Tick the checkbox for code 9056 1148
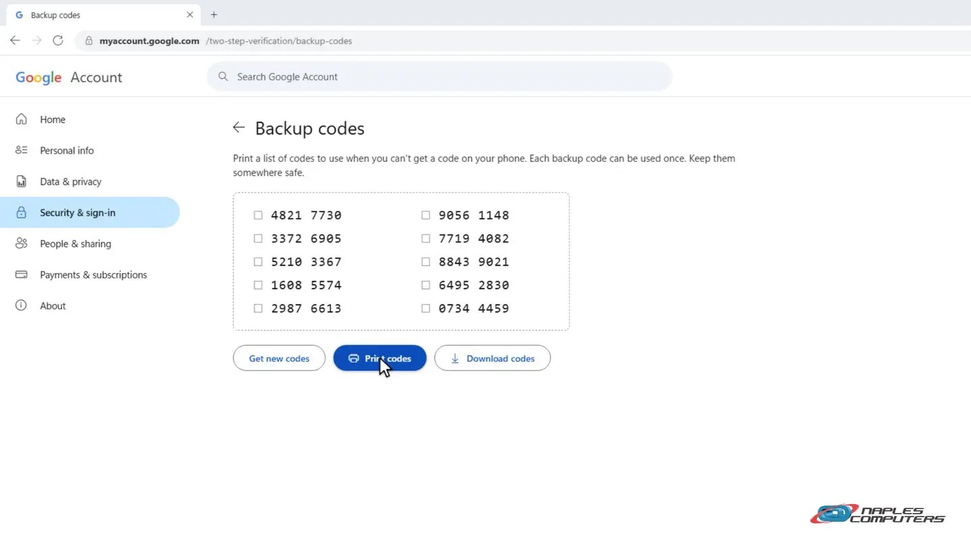 click(425, 215)
